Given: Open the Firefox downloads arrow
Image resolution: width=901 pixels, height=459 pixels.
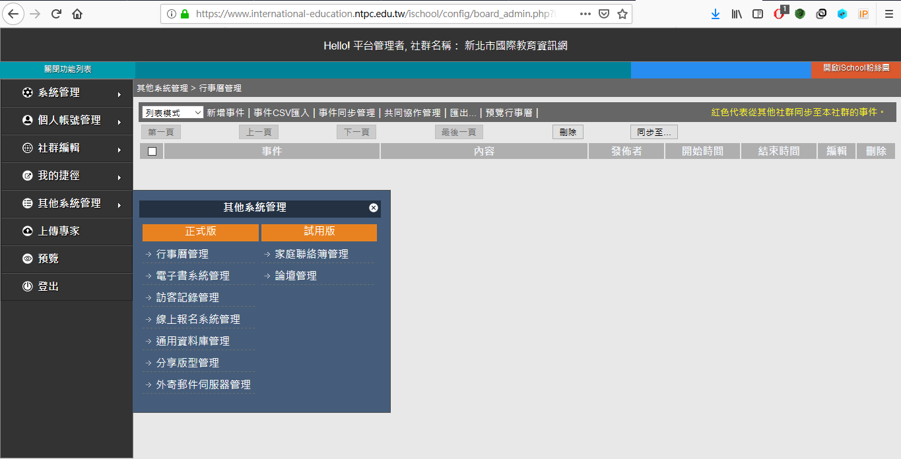Looking at the screenshot, I should [716, 14].
